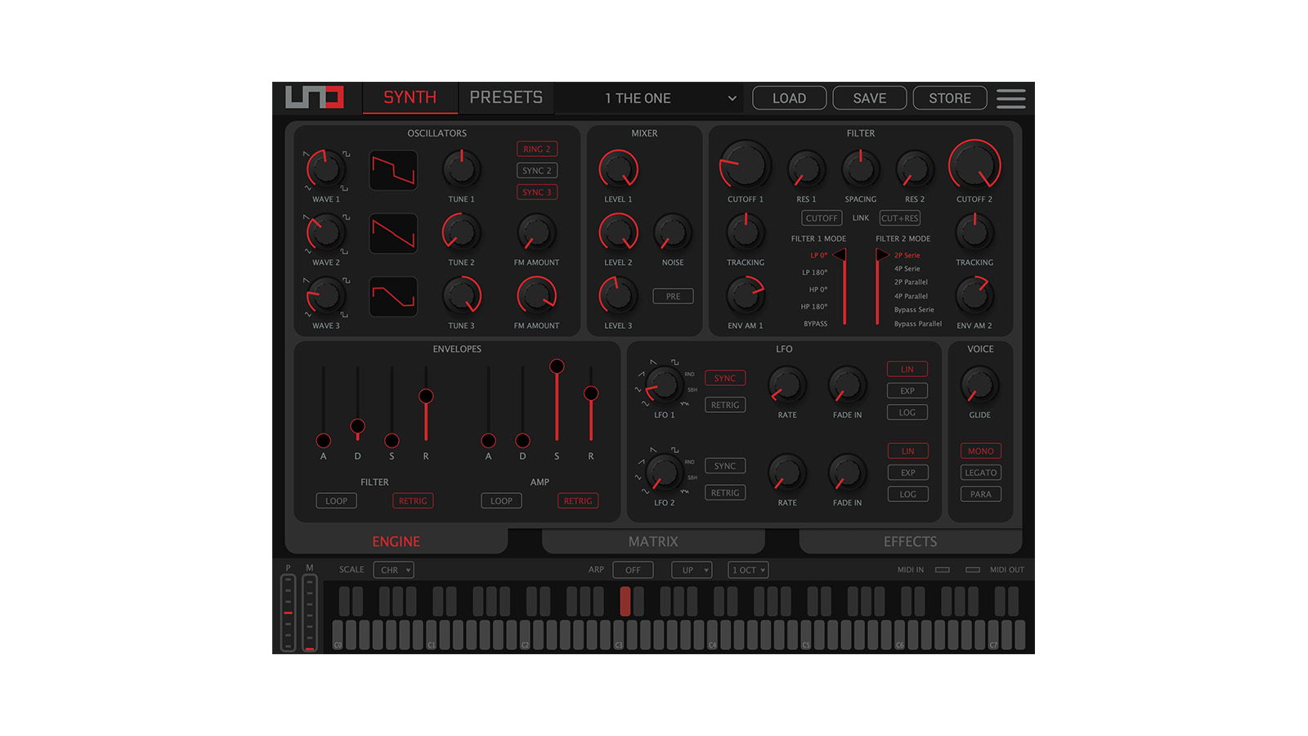Click the Wave 1 waveform display
The width and height of the screenshot is (1308, 736).
393,170
